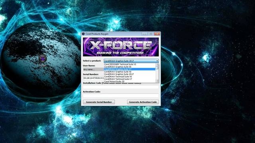The height and width of the screenshot is (143, 255).
Task: Click the X-FORCE banner image
Action: pyautogui.click(x=121, y=47)
